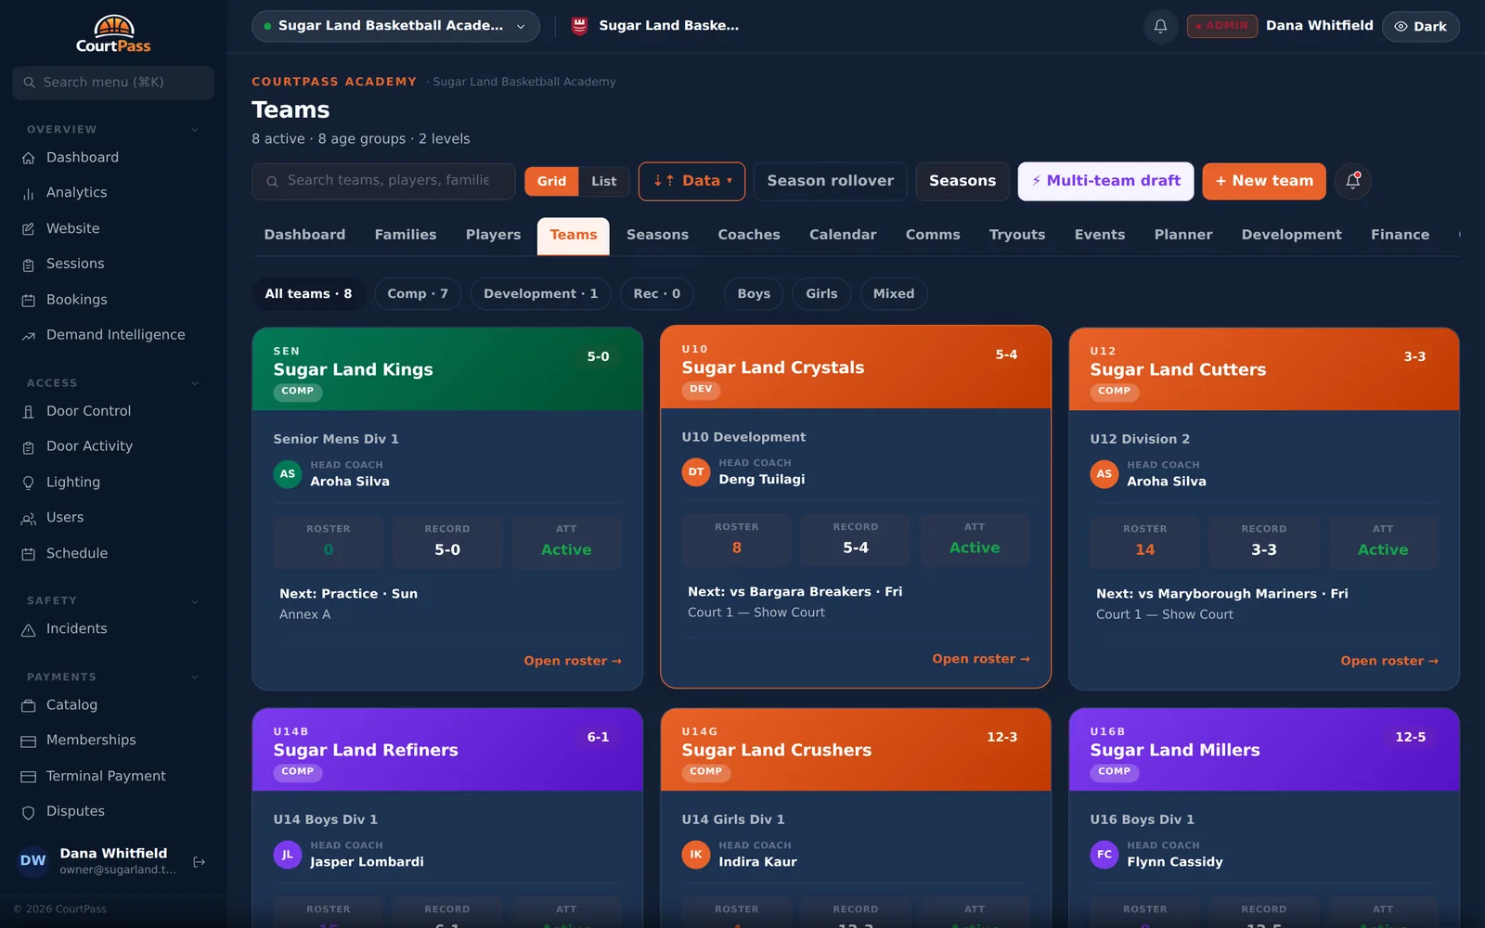1485x928 pixels.
Task: Open Sessions in the sidebar
Action: [75, 264]
